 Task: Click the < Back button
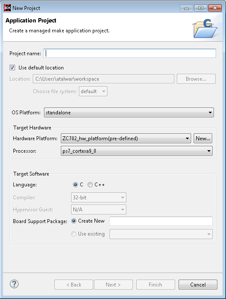(74, 285)
